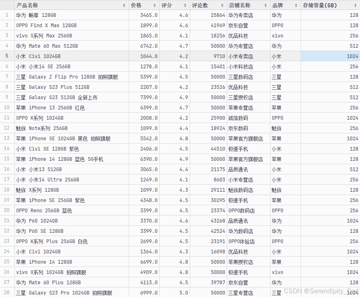Click store cell 诚信数码
Image resolution: width=360 pixels, height=297 pixels.
(248, 118)
